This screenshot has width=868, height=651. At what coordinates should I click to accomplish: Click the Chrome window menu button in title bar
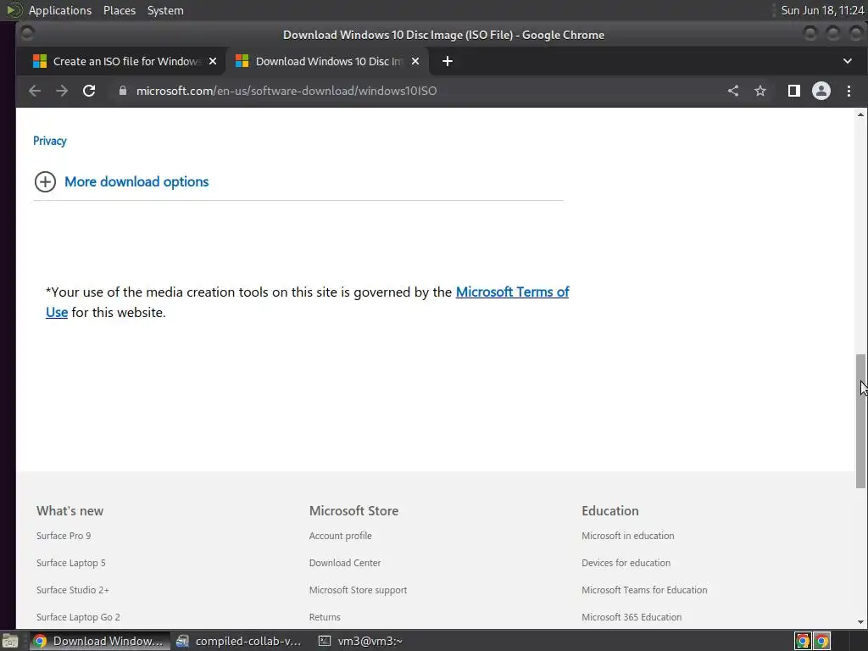[x=27, y=34]
